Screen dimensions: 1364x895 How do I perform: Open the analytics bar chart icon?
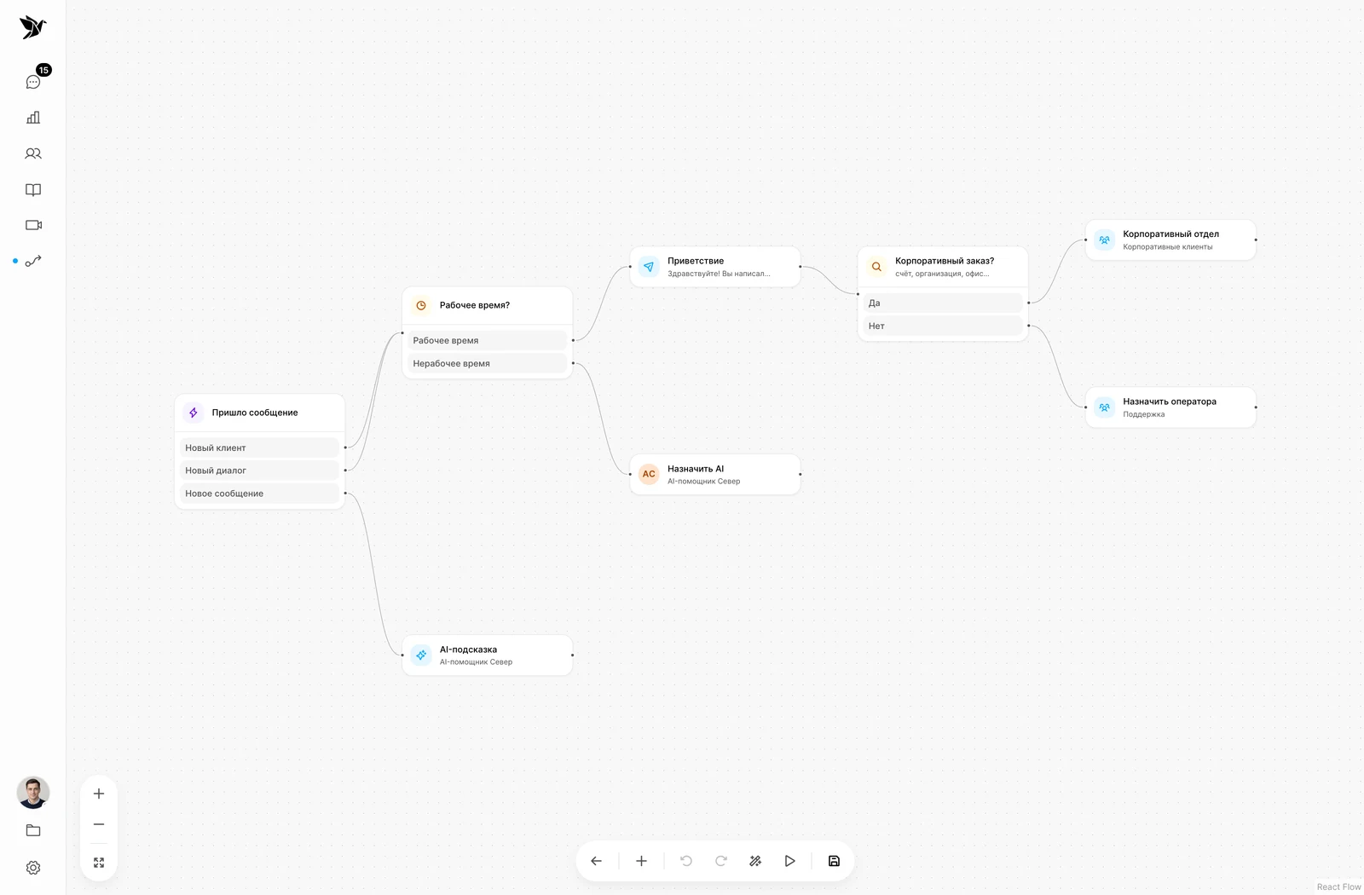[x=33, y=118]
